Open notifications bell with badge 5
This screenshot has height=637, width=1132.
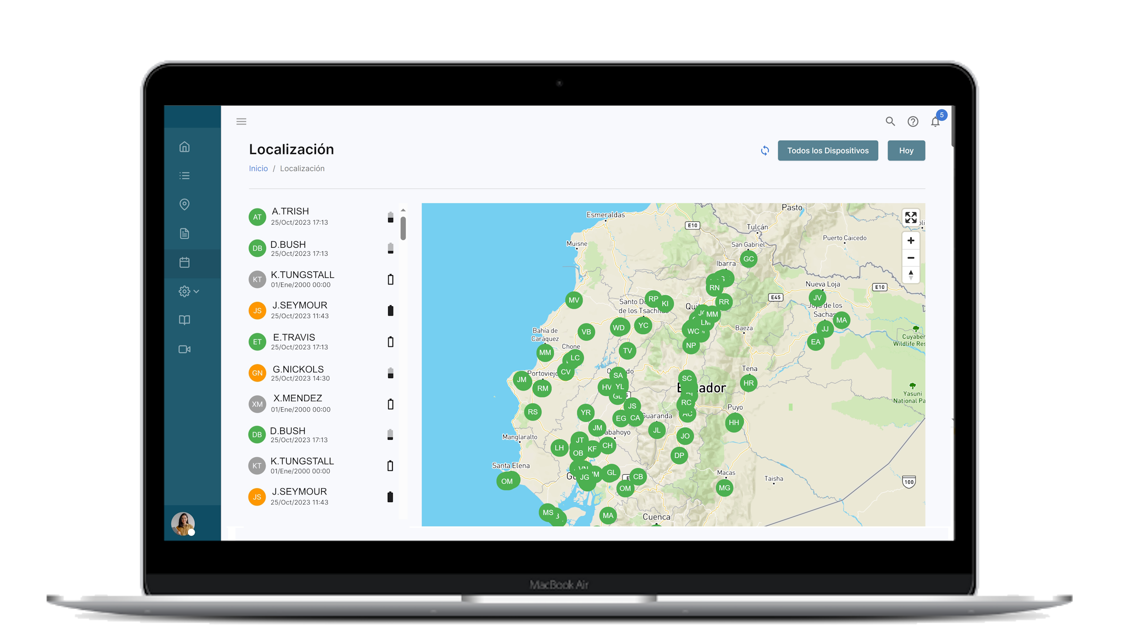pos(935,122)
